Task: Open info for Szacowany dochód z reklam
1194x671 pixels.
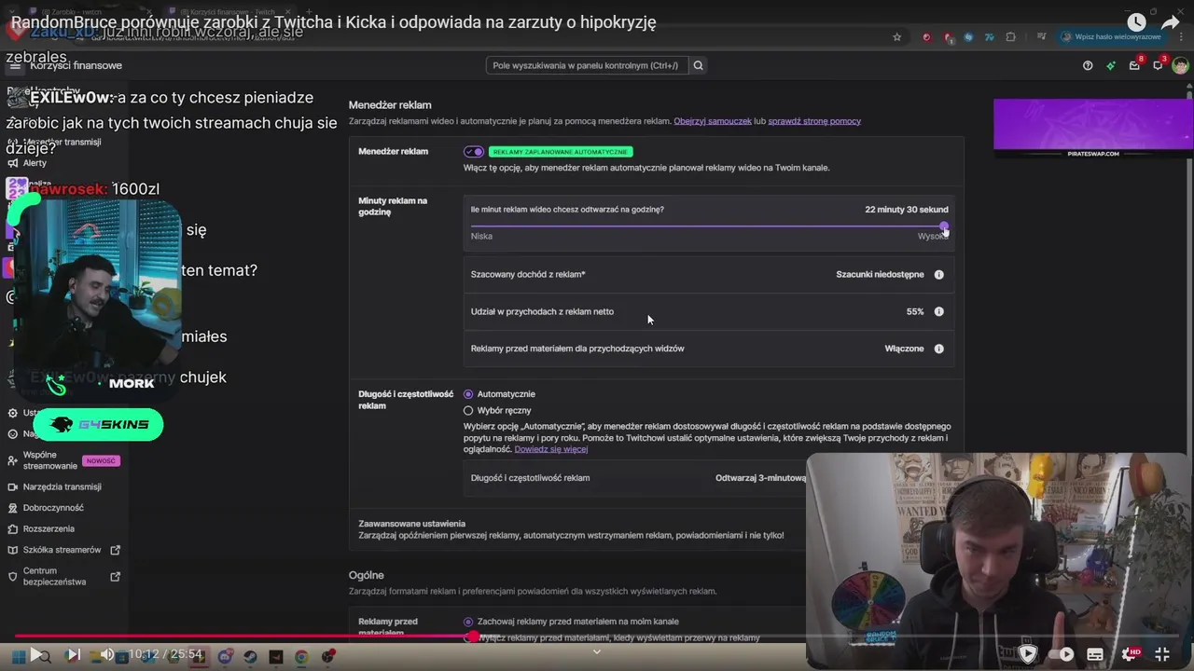Action: point(938,275)
